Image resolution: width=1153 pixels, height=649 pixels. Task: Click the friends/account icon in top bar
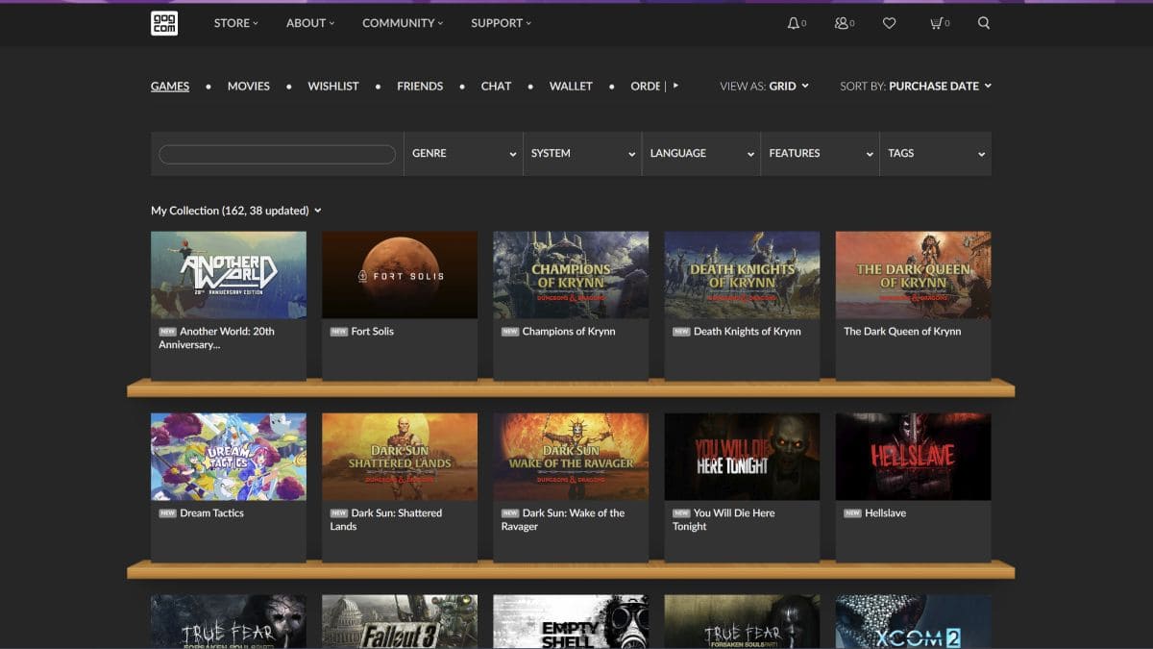(x=841, y=22)
